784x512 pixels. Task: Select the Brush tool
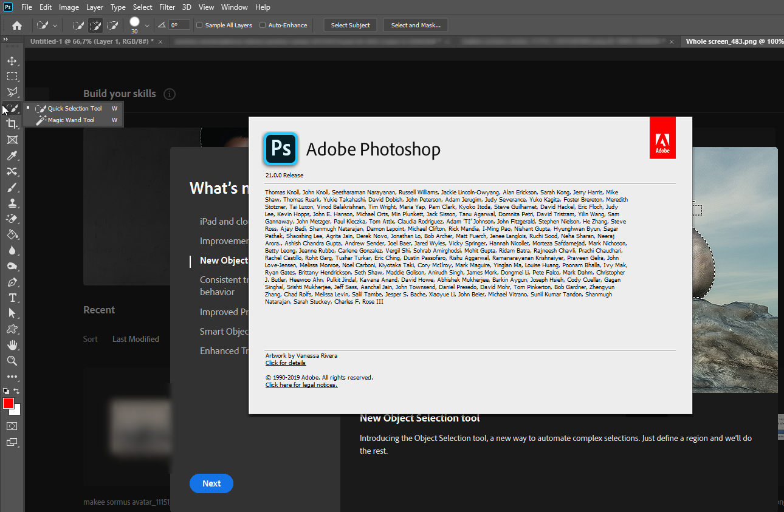point(12,188)
